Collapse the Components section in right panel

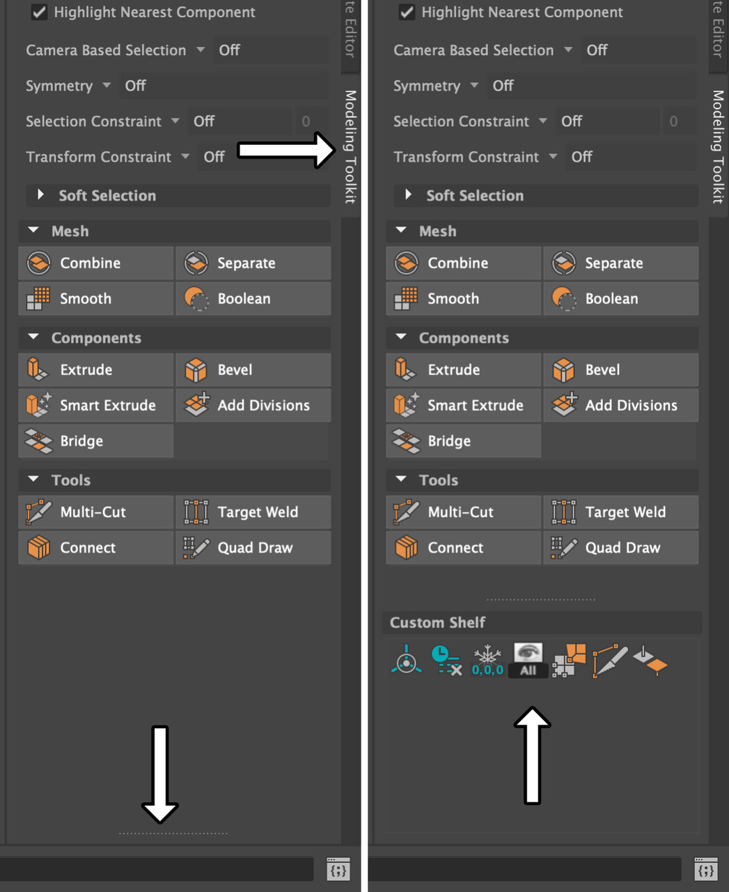pos(401,337)
